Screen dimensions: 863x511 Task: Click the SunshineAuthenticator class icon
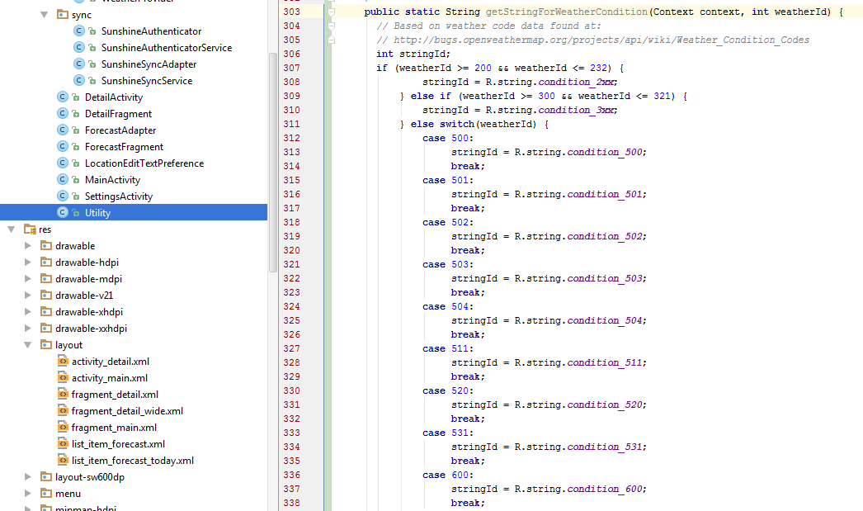(78, 31)
